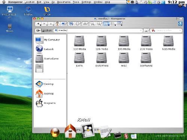Open the Home folder from the dock
This screenshot has height=140, width=187.
(70, 131)
